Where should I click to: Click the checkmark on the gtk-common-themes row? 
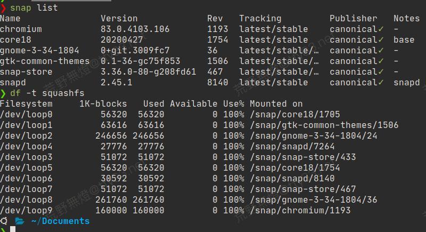tap(381, 61)
